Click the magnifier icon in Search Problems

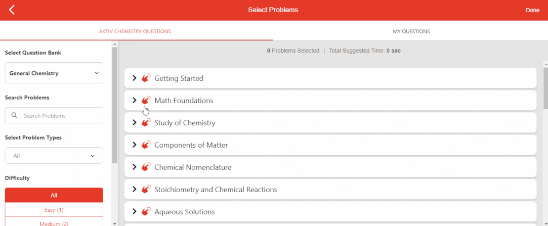[14, 115]
